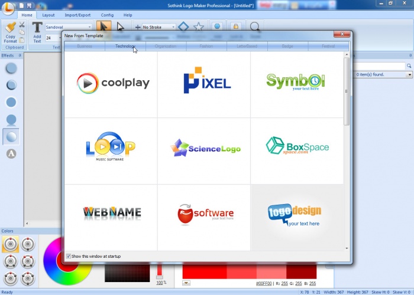414x295 pixels.
Task: Click the Copy Format brush icon
Action: [x=11, y=28]
